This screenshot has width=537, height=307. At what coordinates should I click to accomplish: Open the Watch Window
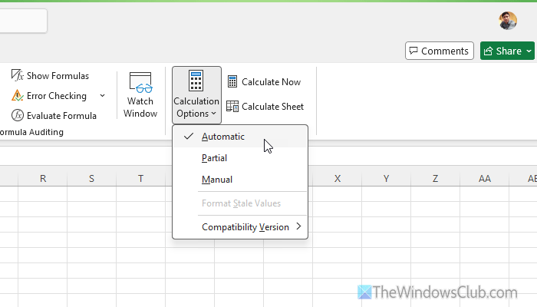coord(140,95)
